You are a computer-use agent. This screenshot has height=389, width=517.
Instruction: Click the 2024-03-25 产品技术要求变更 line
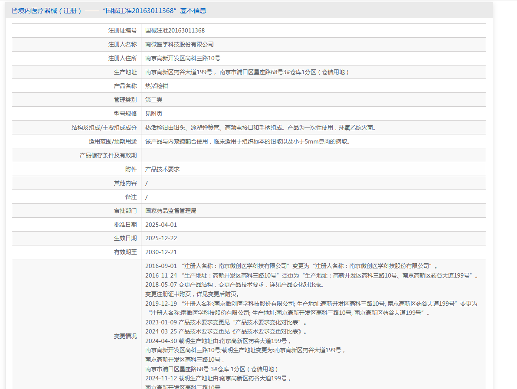pyautogui.click(x=226, y=332)
